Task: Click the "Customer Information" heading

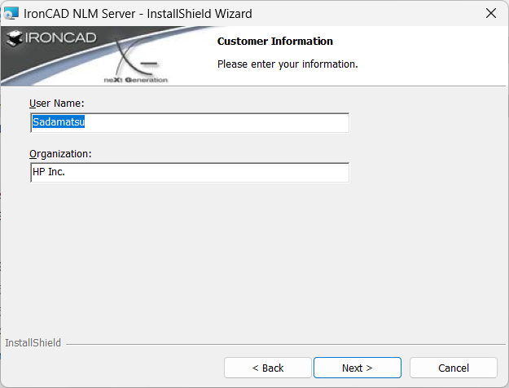Action: 275,42
